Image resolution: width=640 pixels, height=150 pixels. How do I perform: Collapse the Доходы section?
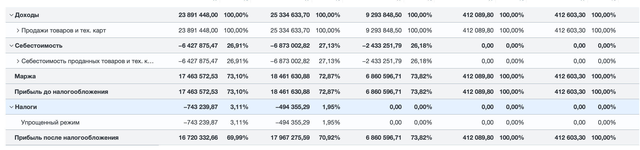pyautogui.click(x=11, y=15)
